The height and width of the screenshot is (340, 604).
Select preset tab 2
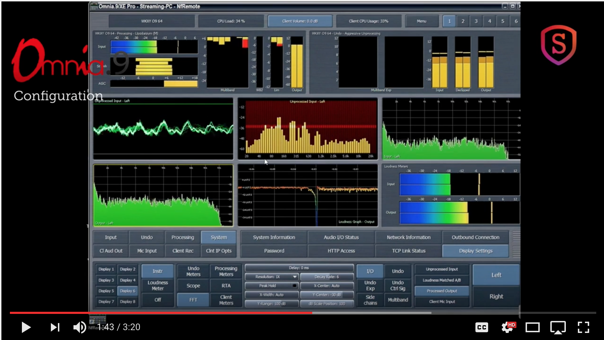pos(463,21)
